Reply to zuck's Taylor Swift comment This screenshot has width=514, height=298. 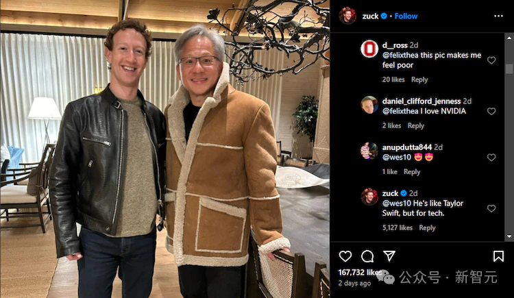point(427,228)
